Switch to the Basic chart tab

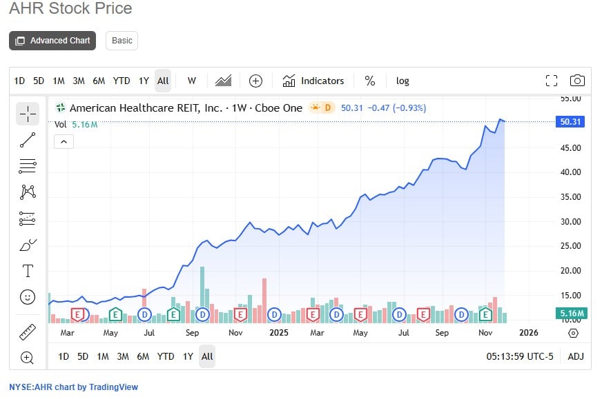point(122,41)
